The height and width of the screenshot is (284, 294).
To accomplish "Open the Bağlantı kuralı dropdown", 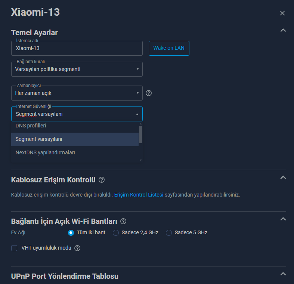I will [x=77, y=69].
